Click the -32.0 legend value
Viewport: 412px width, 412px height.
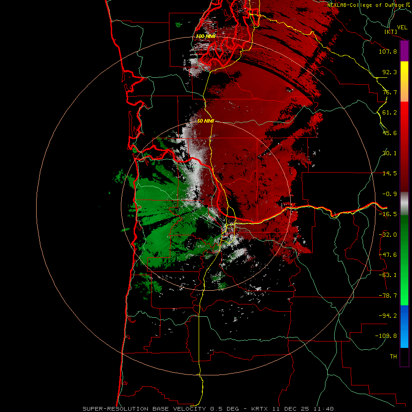(x=388, y=235)
